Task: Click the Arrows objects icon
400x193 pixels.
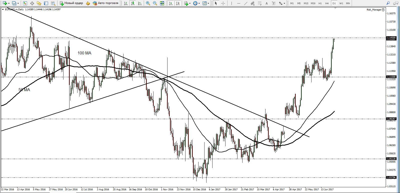Action: tap(280, 3)
